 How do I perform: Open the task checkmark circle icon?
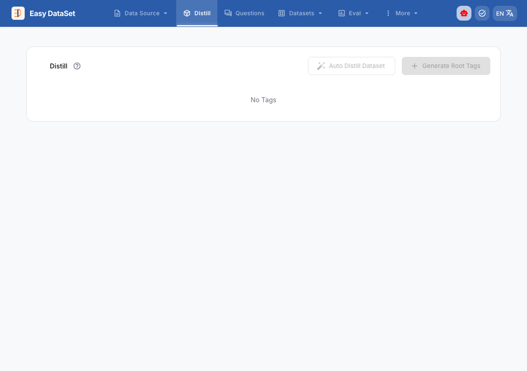482,13
